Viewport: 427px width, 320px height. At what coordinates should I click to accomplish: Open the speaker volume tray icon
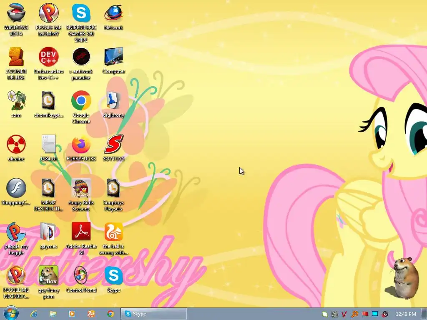click(x=385, y=314)
